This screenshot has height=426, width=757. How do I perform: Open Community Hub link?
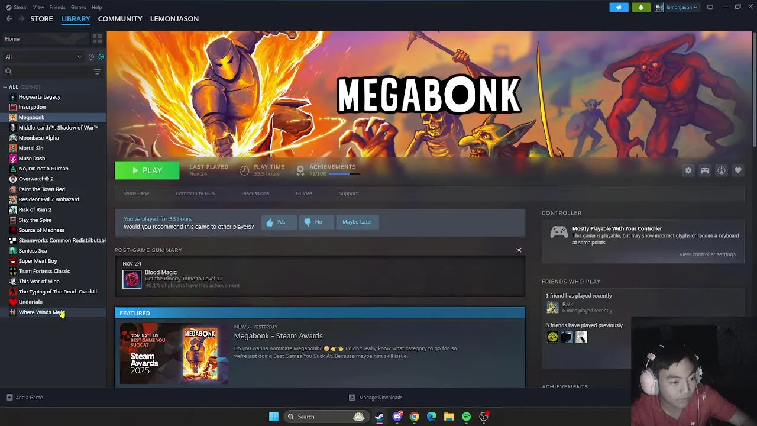195,193
